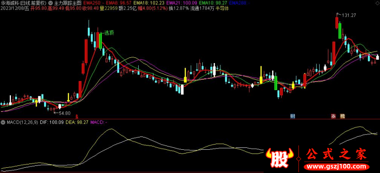380x173 pixels.
Task: Click the blue 财 event marker
Action: pyautogui.click(x=293, y=116)
